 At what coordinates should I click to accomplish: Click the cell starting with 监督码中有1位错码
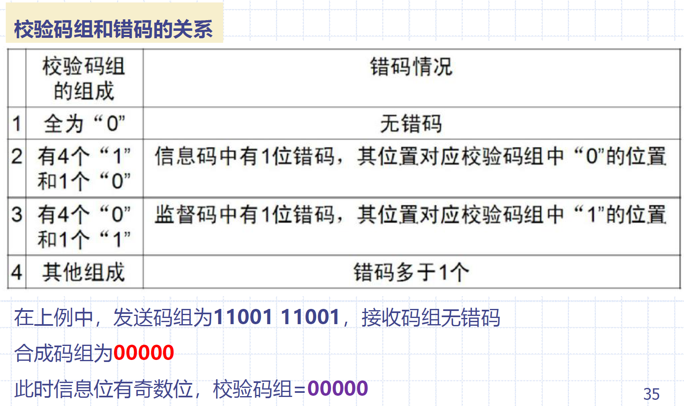tap(411, 227)
